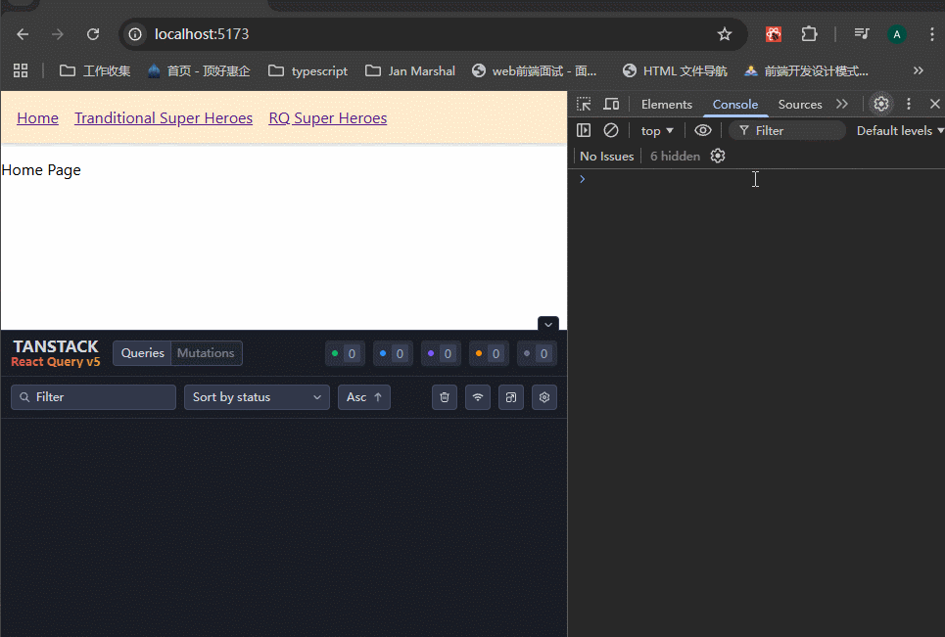The image size is (945, 637).
Task: Open DevTools settings gear in top toolbar
Action: pyautogui.click(x=881, y=104)
